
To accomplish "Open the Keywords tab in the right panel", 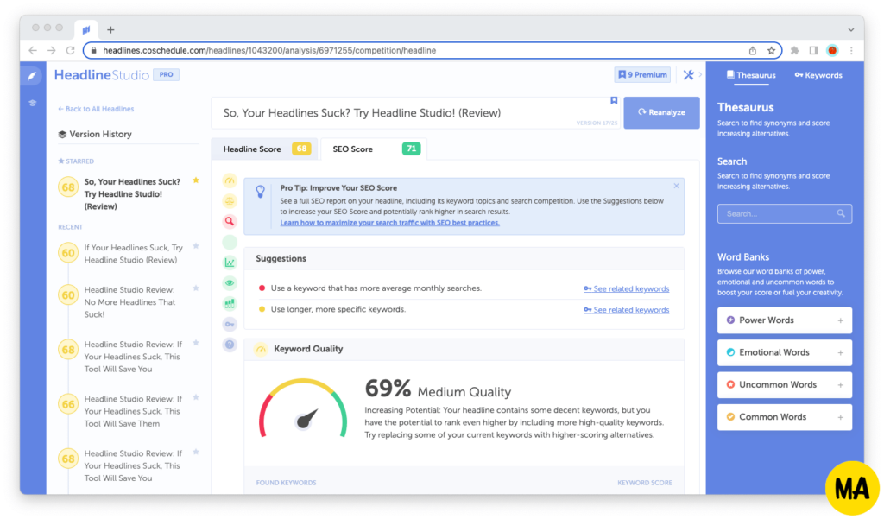I will [818, 75].
